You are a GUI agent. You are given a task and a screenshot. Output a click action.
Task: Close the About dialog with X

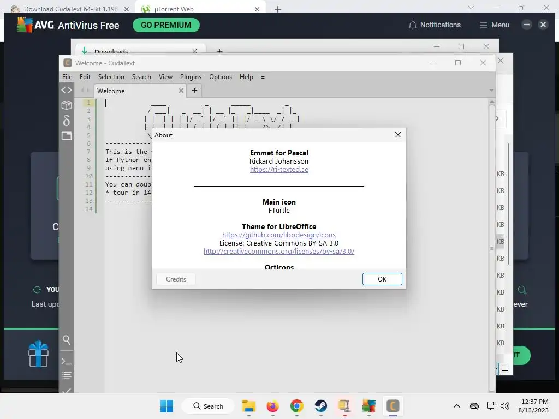tap(398, 135)
